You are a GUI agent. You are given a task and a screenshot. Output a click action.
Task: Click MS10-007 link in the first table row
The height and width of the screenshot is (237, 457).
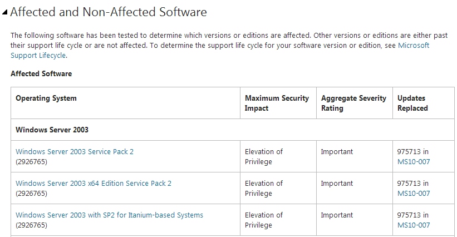[414, 162]
